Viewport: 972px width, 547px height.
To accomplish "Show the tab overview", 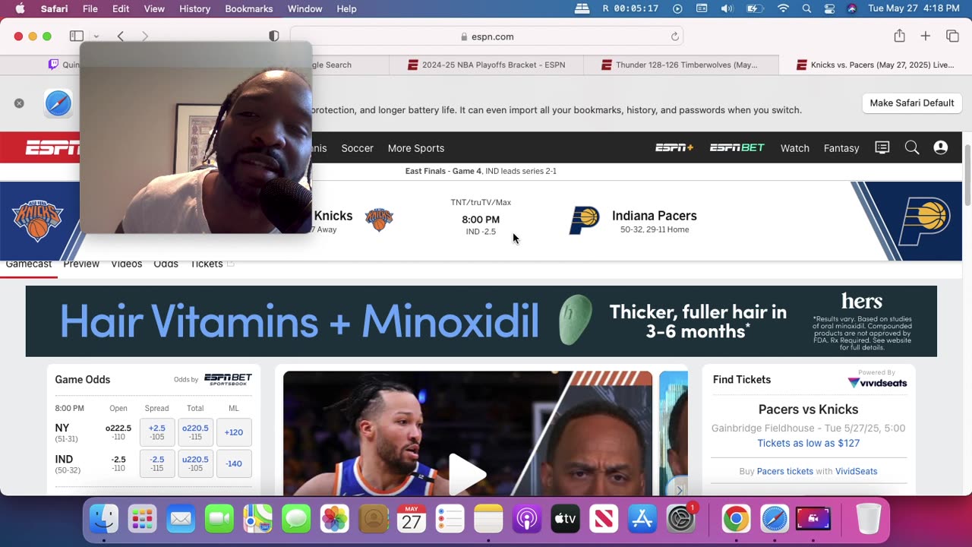I will 952,36.
